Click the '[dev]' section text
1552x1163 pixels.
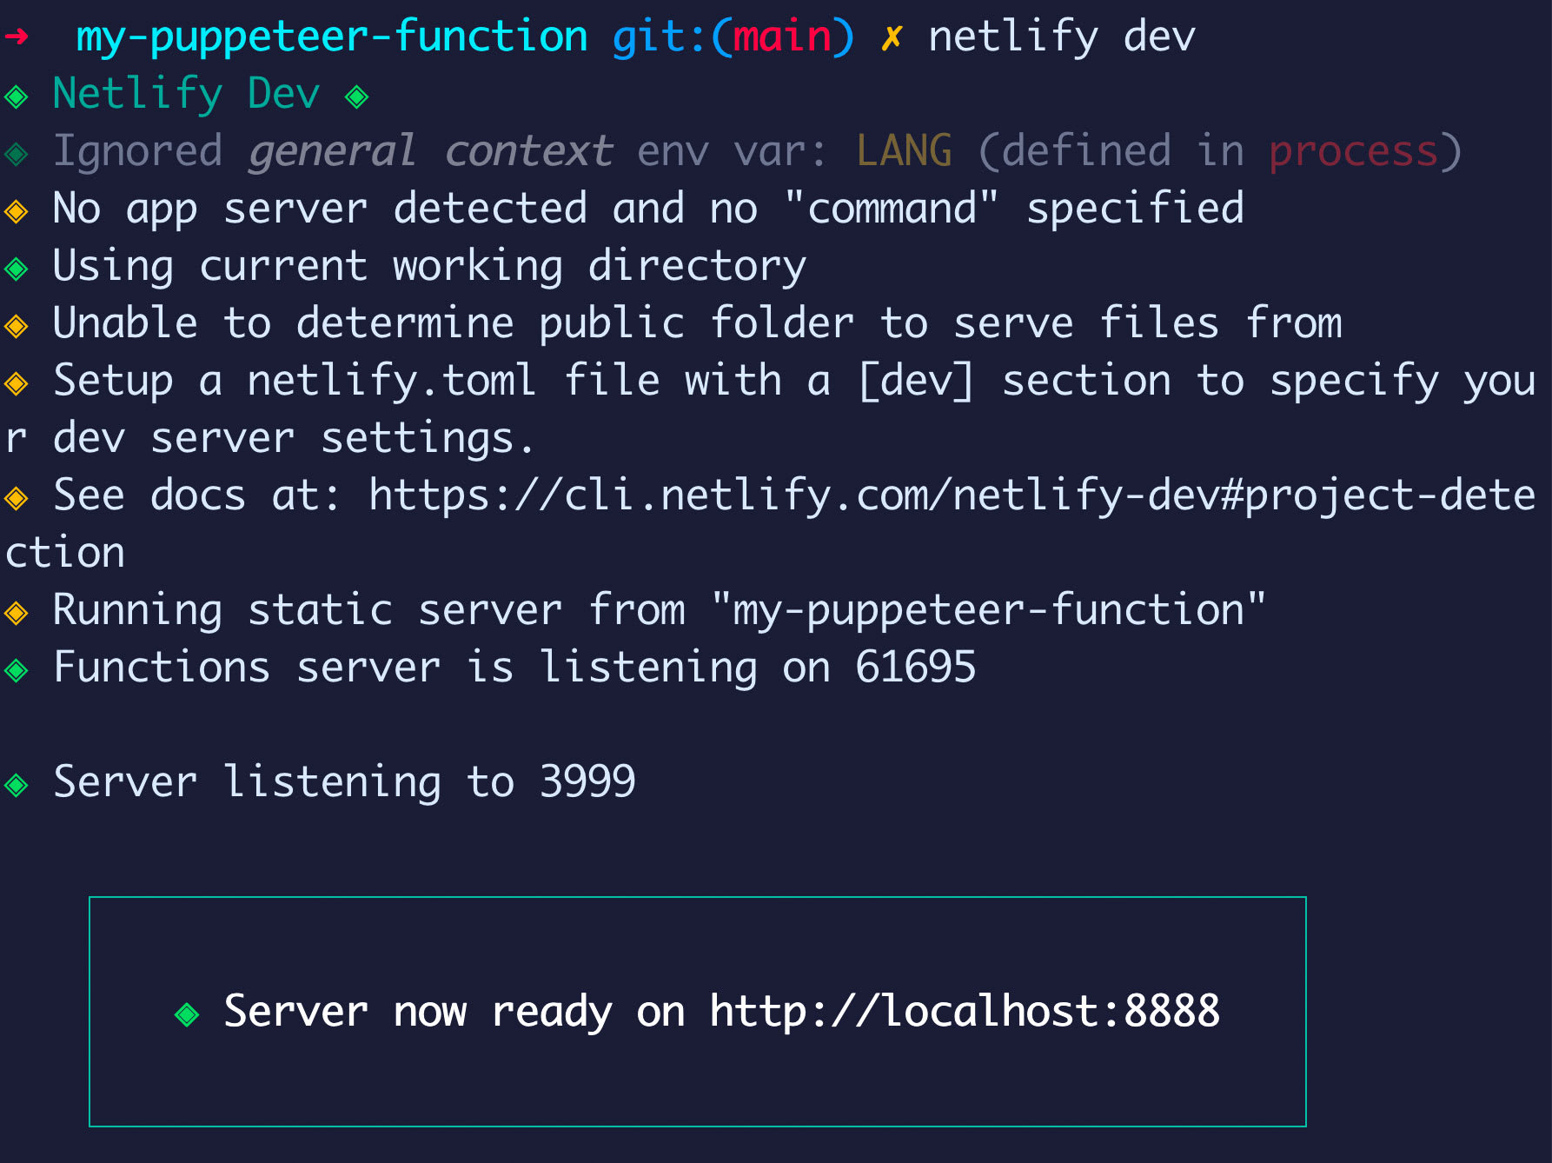click(x=916, y=381)
